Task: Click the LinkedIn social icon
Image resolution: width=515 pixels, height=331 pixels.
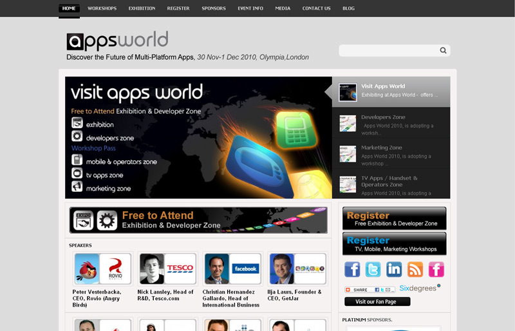Action: click(x=394, y=269)
